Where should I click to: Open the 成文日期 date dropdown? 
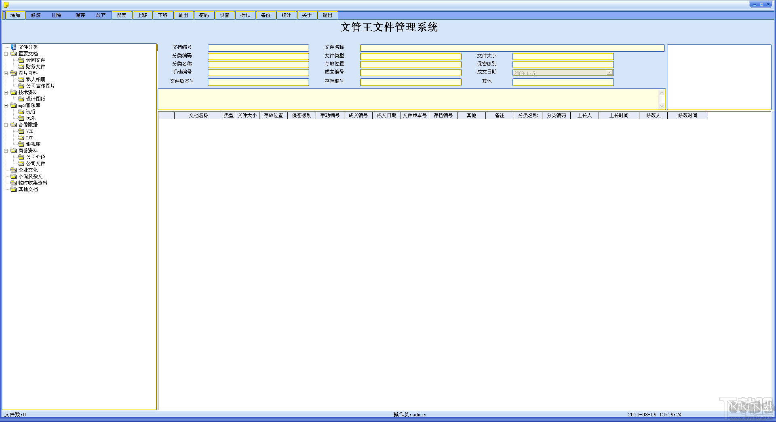(609, 73)
